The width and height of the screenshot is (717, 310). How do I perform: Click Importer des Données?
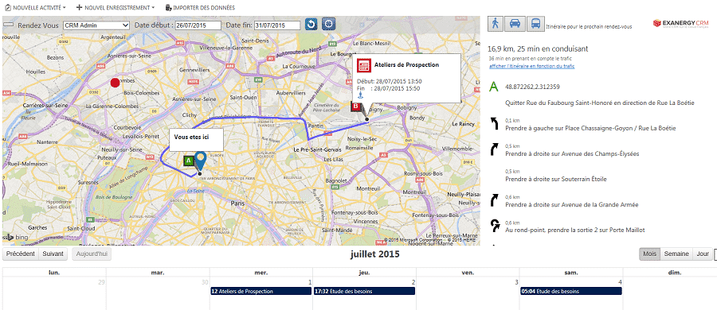coord(200,8)
